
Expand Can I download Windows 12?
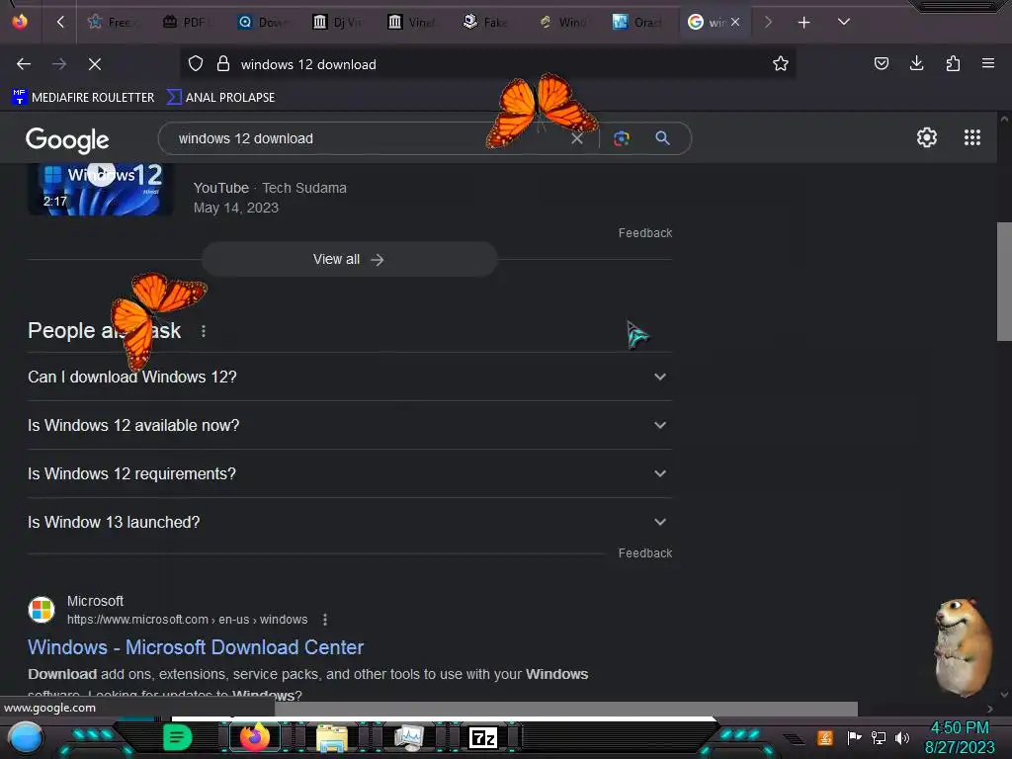(x=349, y=377)
